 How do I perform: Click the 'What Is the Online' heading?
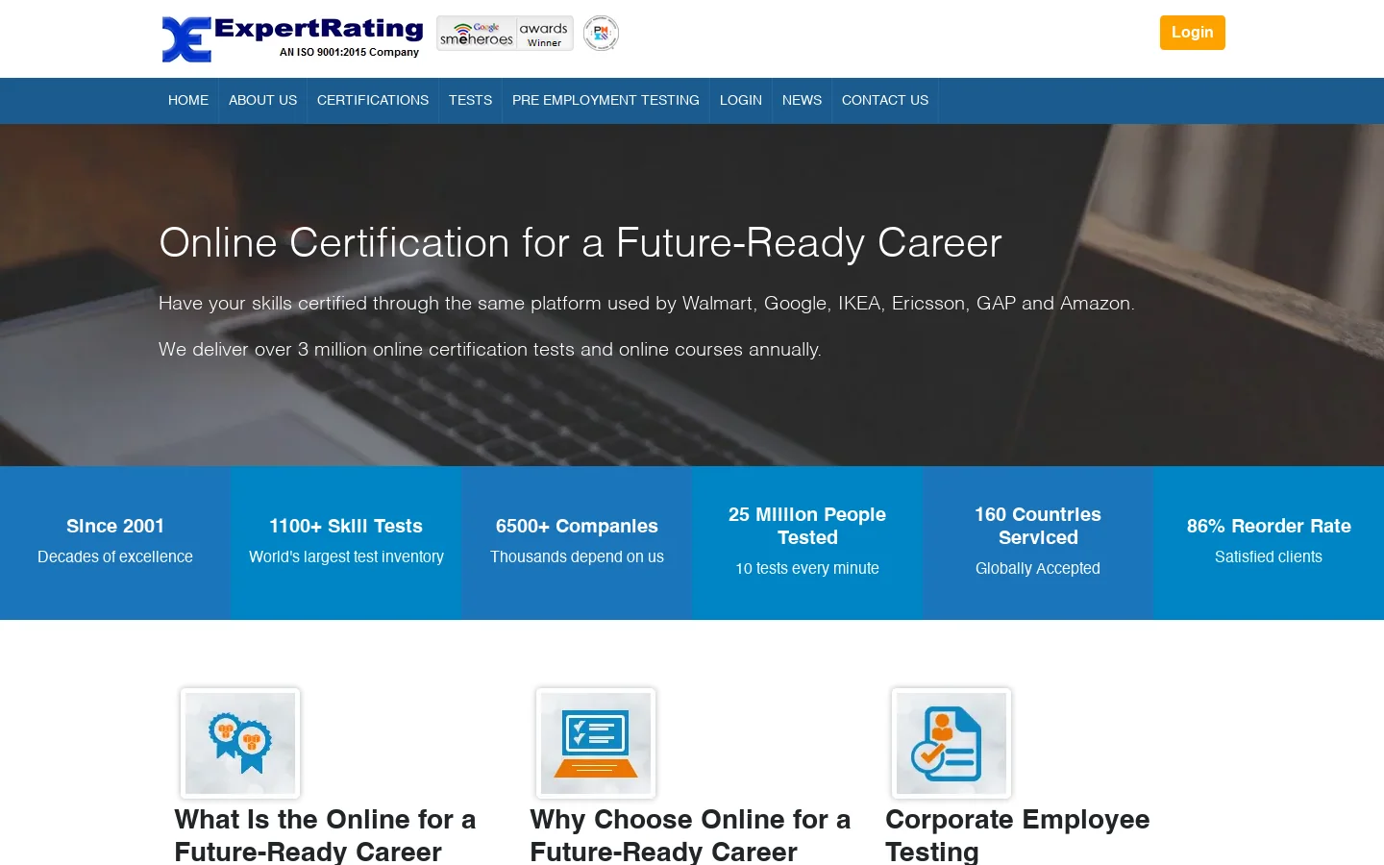[325, 835]
